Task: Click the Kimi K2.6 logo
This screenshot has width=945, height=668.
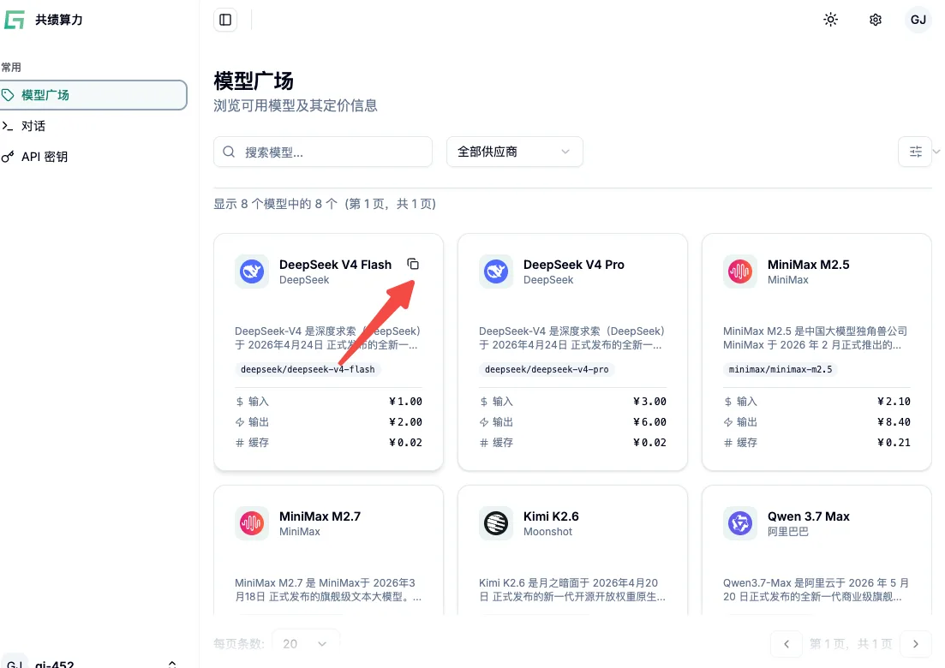Action: (x=496, y=523)
